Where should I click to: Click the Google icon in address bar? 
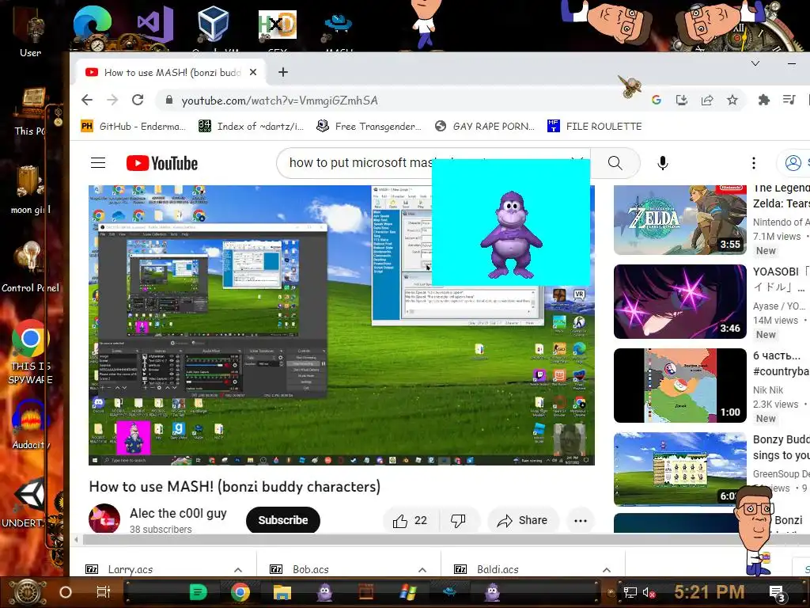tap(656, 101)
